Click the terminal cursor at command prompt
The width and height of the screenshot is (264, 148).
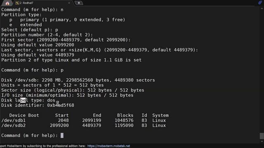point(62,135)
